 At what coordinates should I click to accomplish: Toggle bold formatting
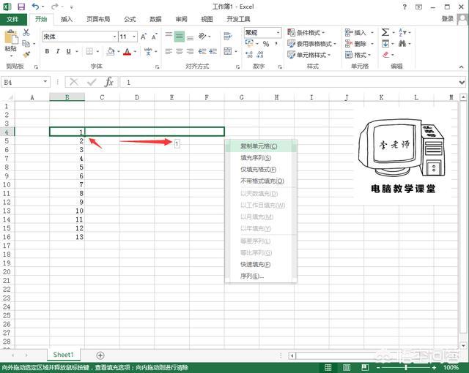click(x=47, y=51)
